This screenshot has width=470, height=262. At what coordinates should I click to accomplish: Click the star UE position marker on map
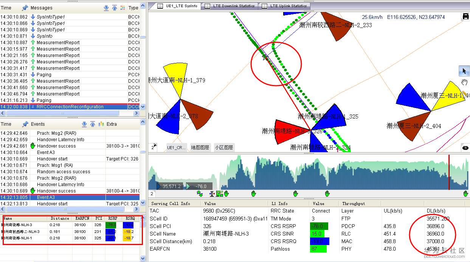(x=265, y=57)
